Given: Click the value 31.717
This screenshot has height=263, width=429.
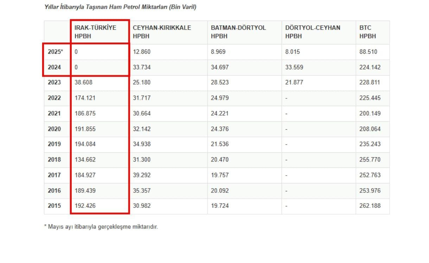Looking at the screenshot, I should tap(142, 98).
